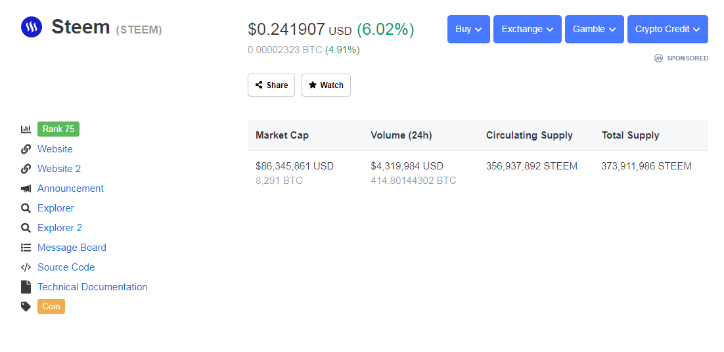Viewport: 724px width, 352px height.
Task: Open the Explorer 2 link
Action: click(60, 228)
